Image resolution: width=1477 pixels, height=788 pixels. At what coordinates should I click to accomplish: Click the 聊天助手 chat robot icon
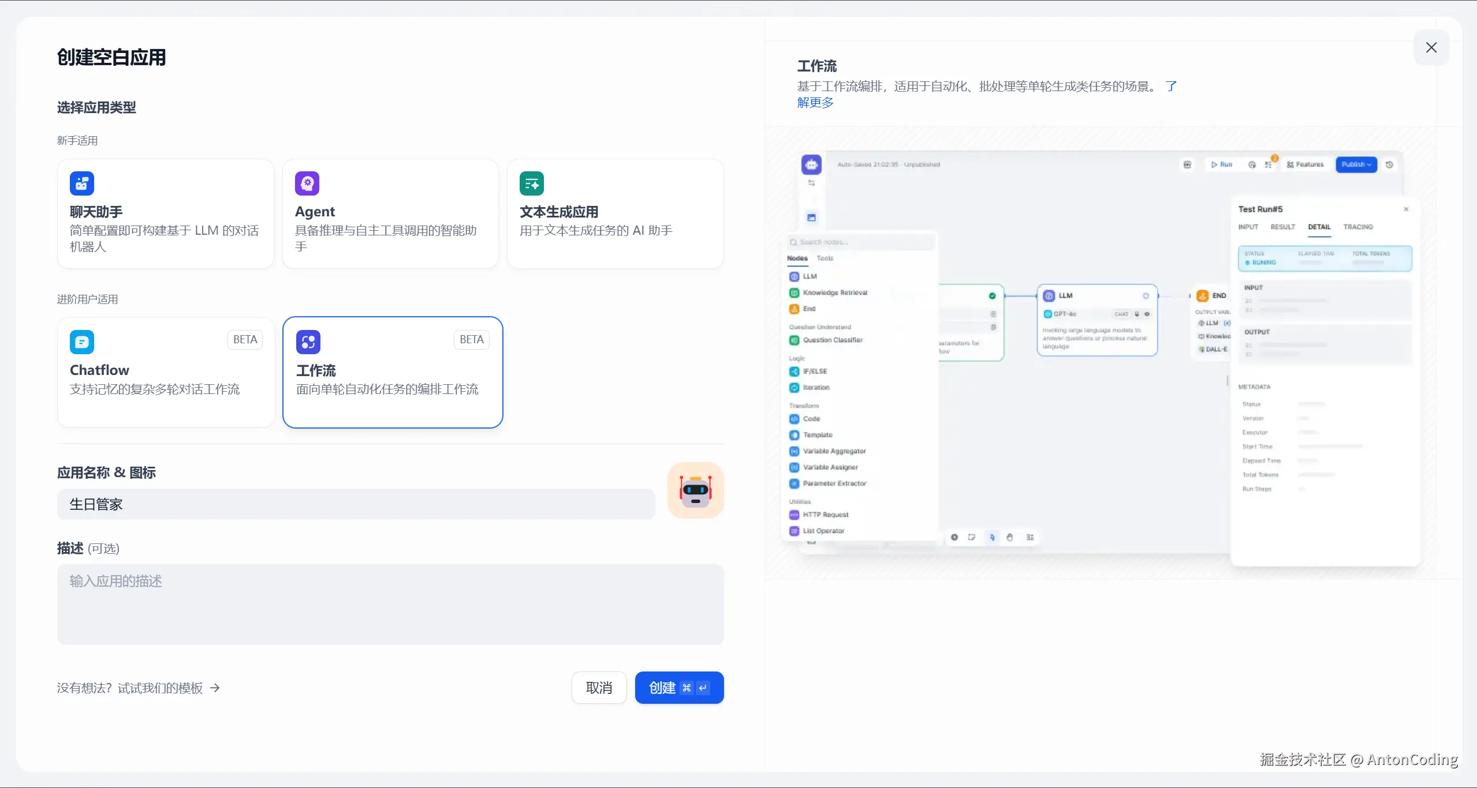(82, 183)
